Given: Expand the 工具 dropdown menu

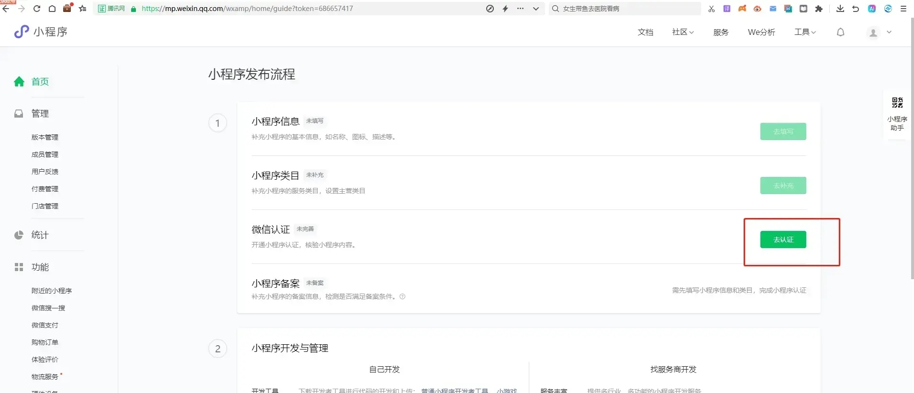Looking at the screenshot, I should [x=805, y=32].
